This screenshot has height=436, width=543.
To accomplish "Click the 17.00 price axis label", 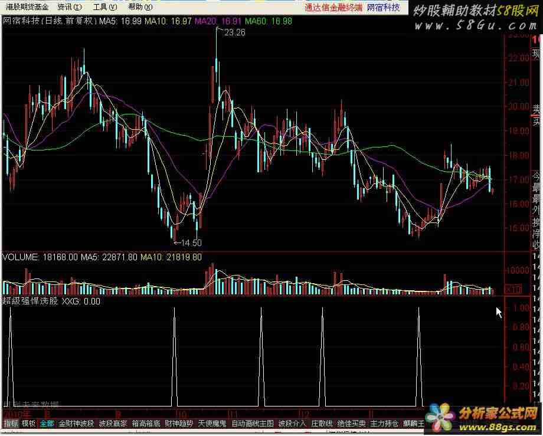I will click(518, 179).
